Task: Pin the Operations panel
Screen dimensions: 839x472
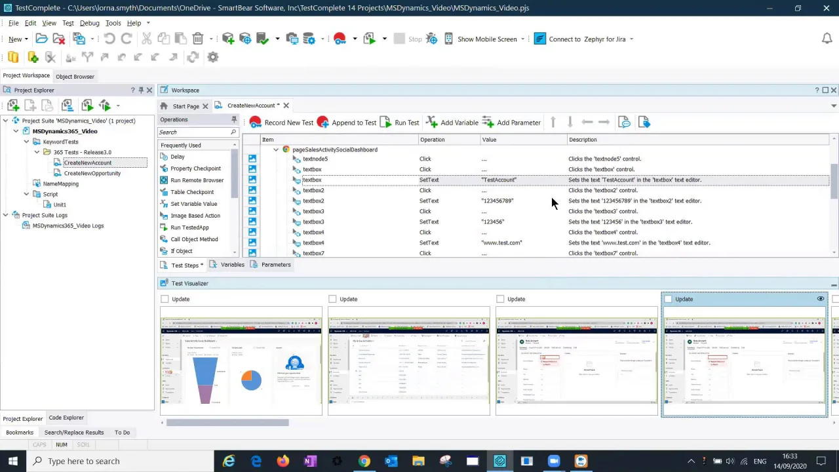Action: (x=234, y=119)
